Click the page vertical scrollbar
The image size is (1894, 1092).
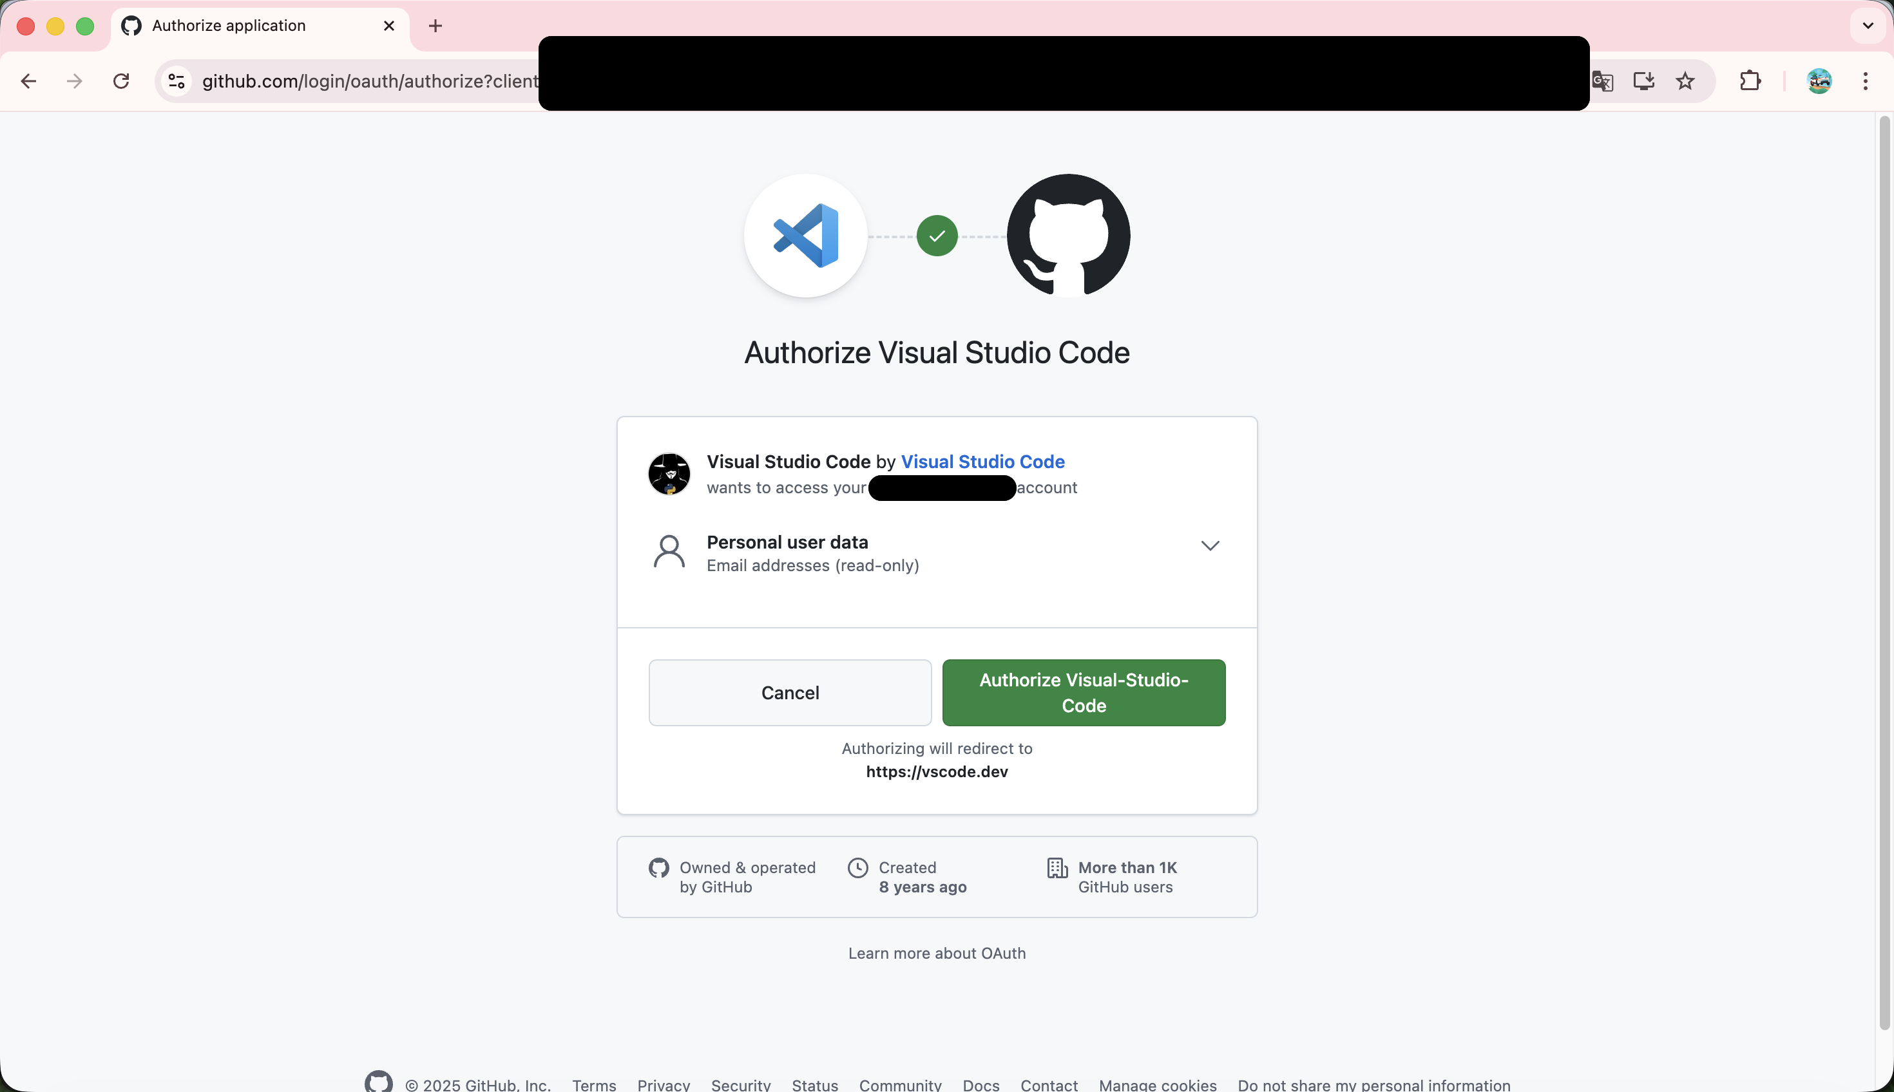point(1884,570)
